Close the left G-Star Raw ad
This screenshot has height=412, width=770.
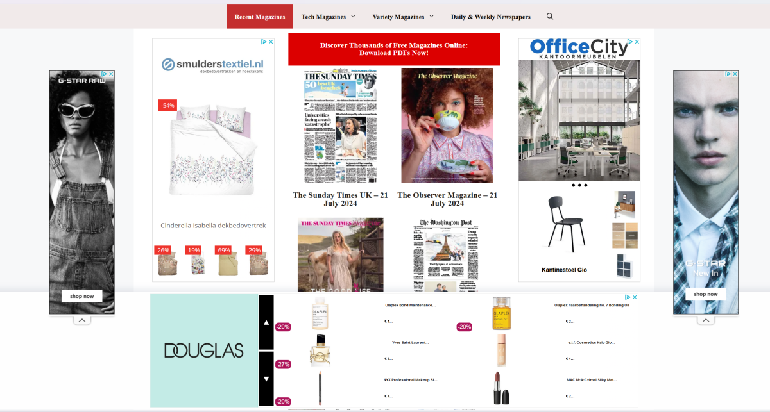111,74
